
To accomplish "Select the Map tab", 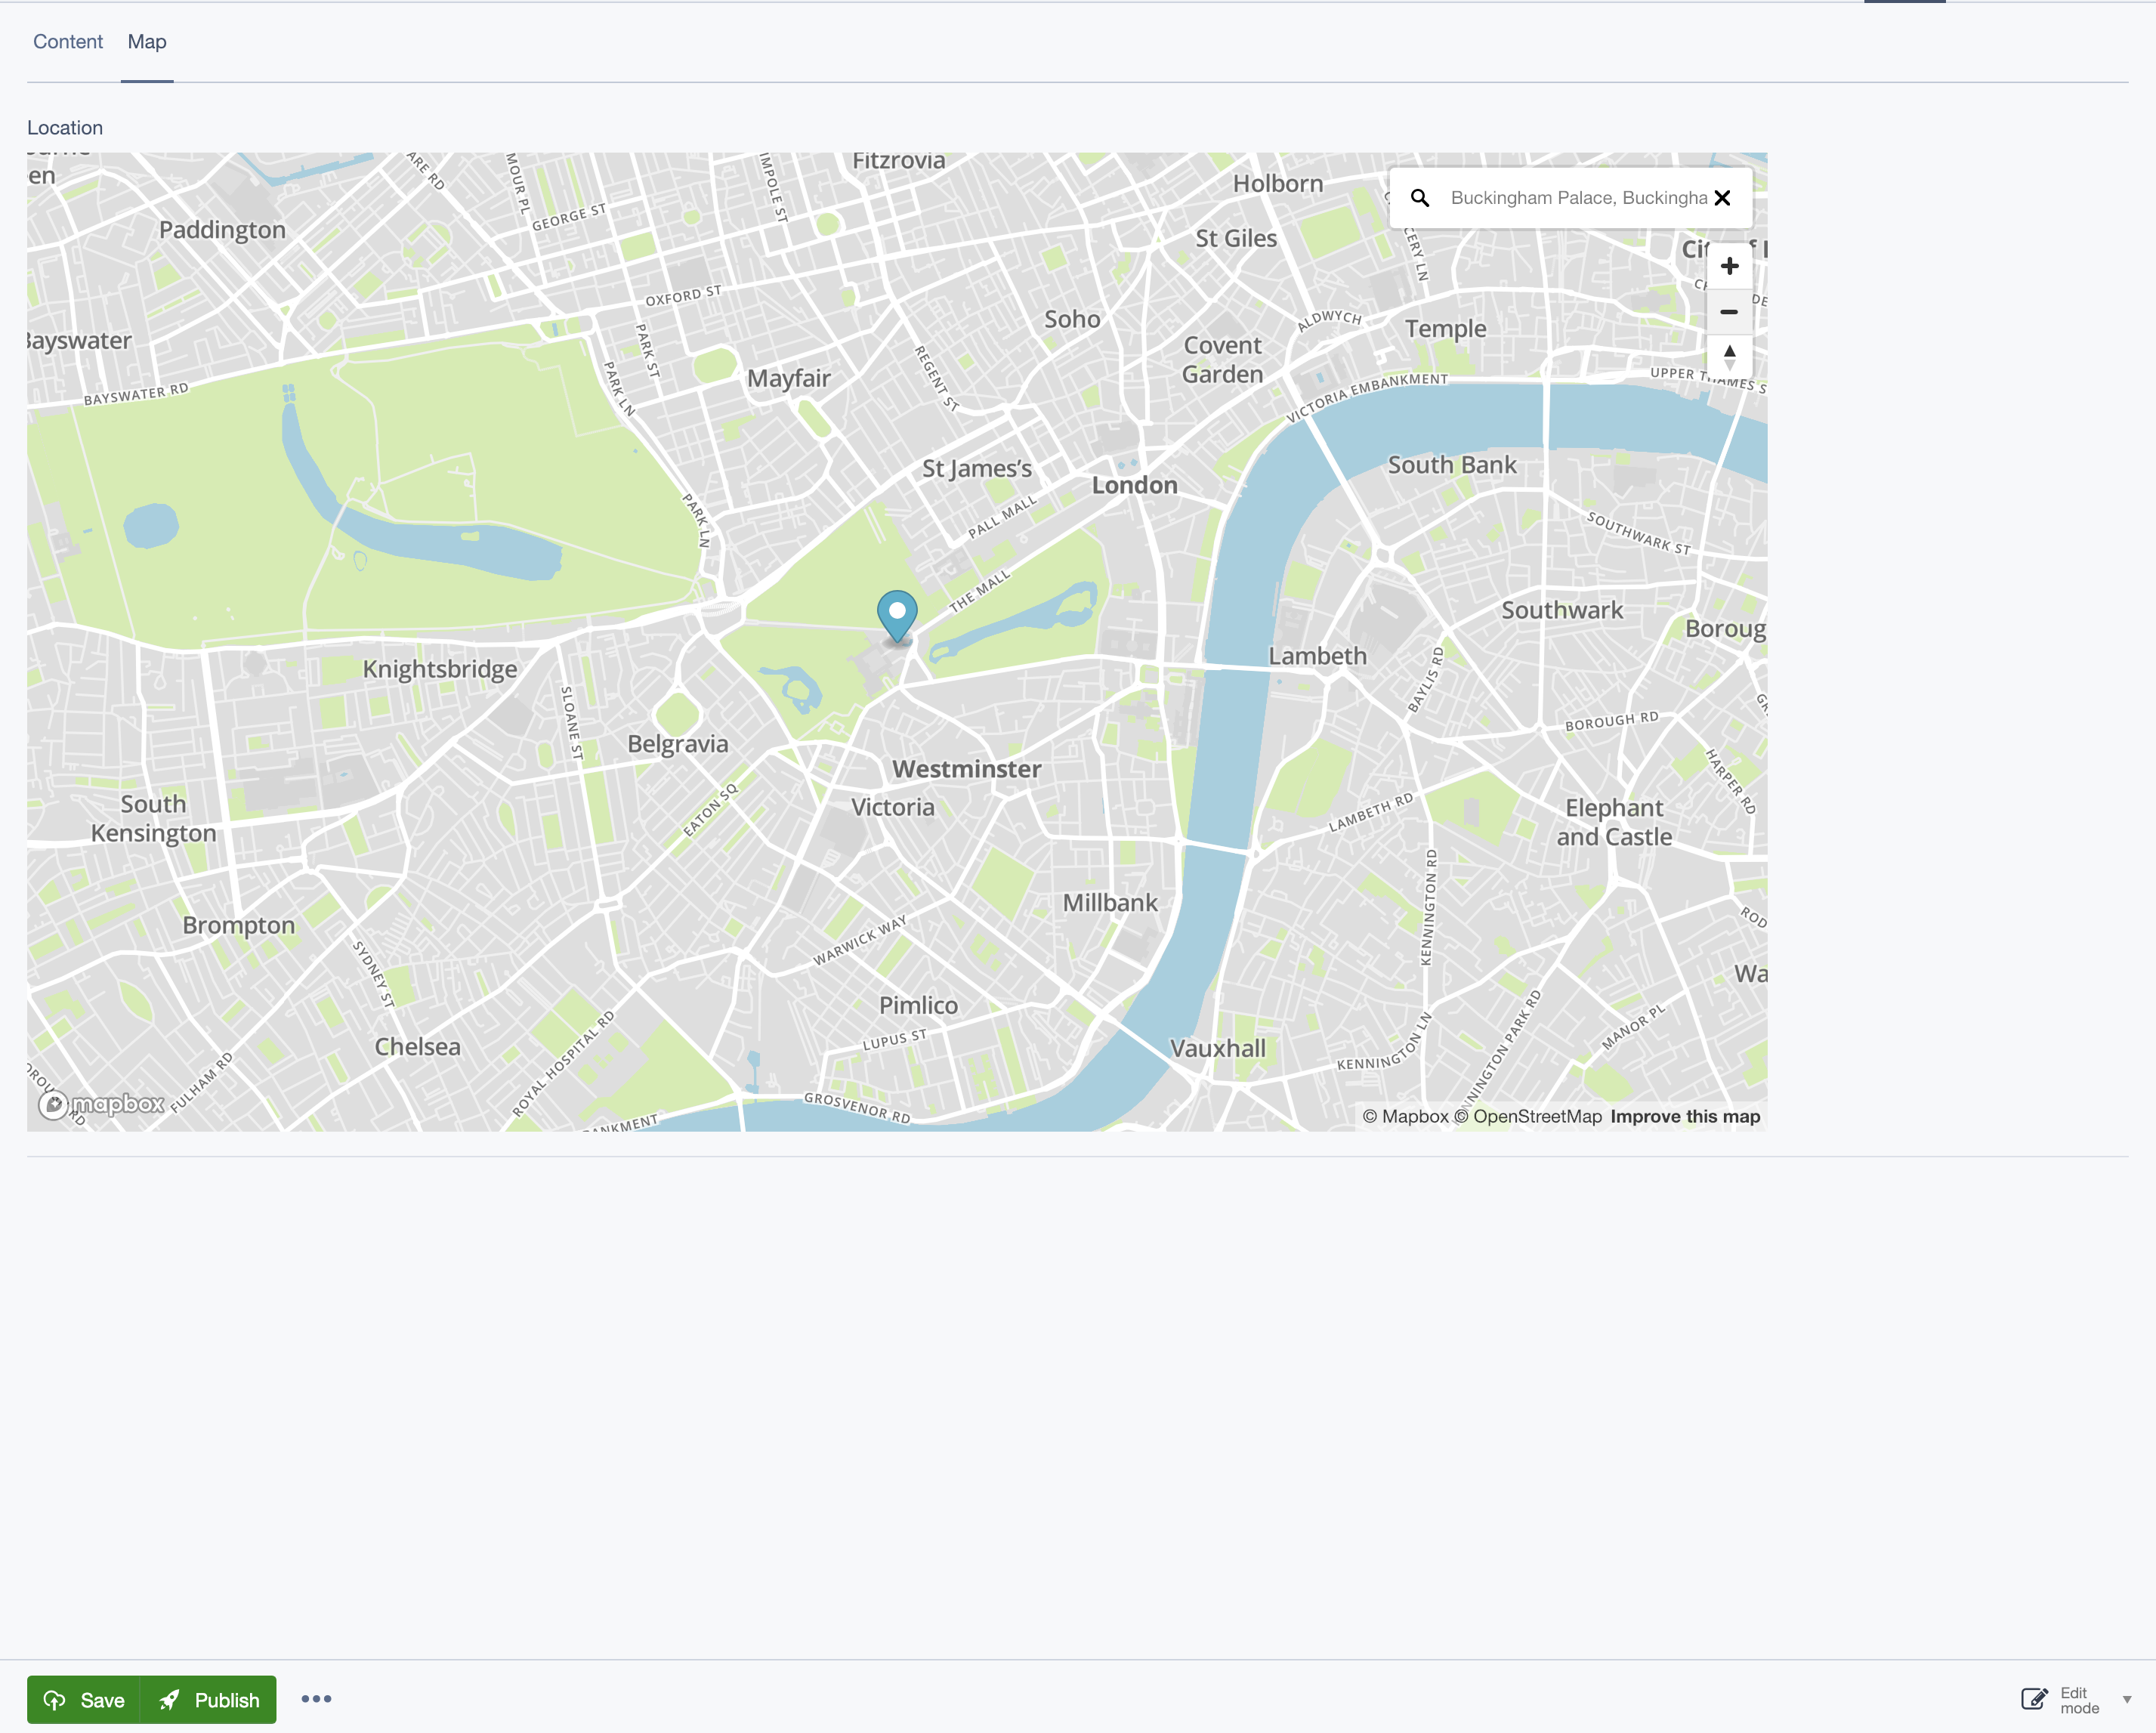I will click(147, 42).
